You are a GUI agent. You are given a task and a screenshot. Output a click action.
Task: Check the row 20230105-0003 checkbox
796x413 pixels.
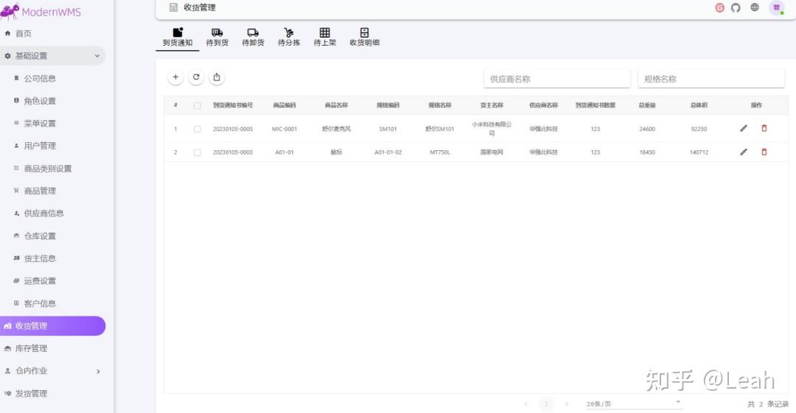198,152
